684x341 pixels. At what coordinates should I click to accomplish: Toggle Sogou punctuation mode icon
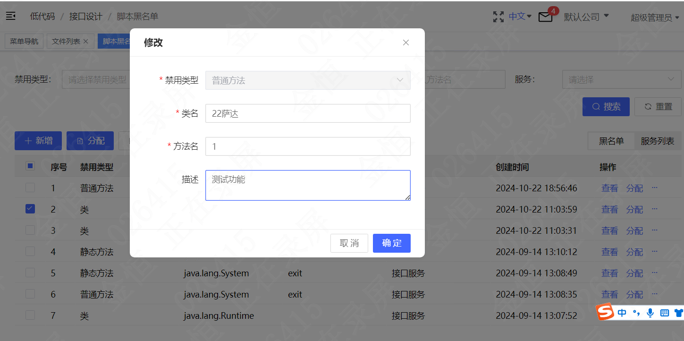pyautogui.click(x=636, y=312)
